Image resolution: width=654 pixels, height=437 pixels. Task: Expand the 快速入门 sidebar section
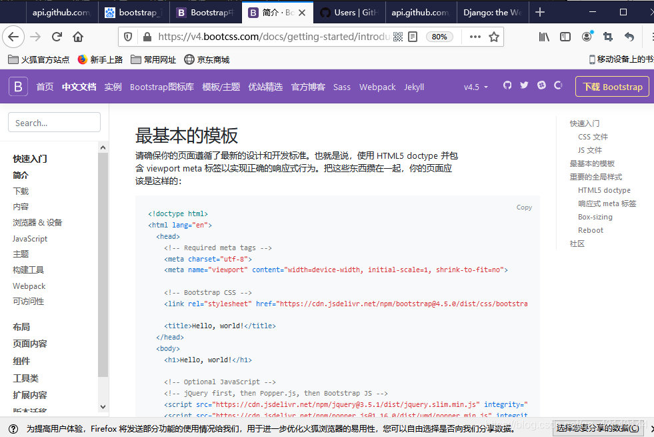29,159
